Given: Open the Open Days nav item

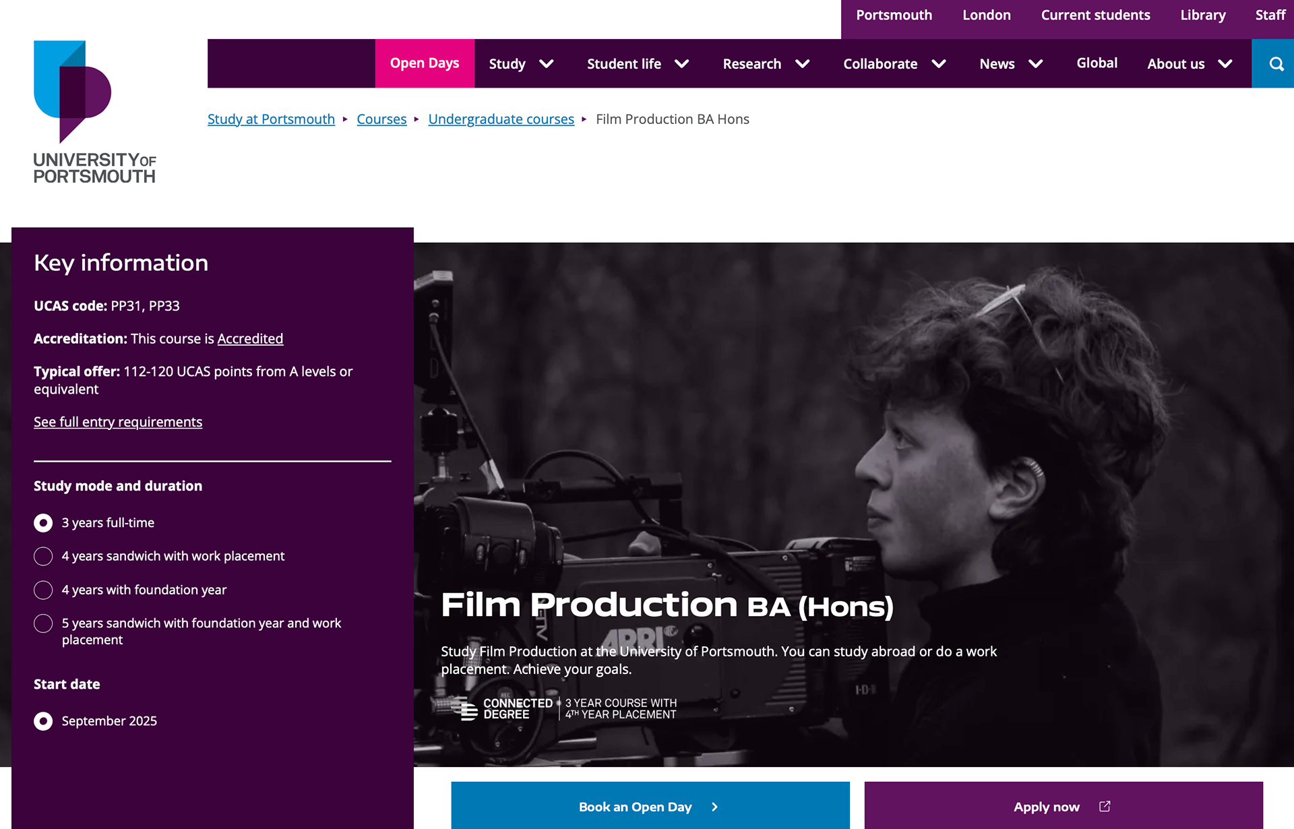Looking at the screenshot, I should (425, 63).
